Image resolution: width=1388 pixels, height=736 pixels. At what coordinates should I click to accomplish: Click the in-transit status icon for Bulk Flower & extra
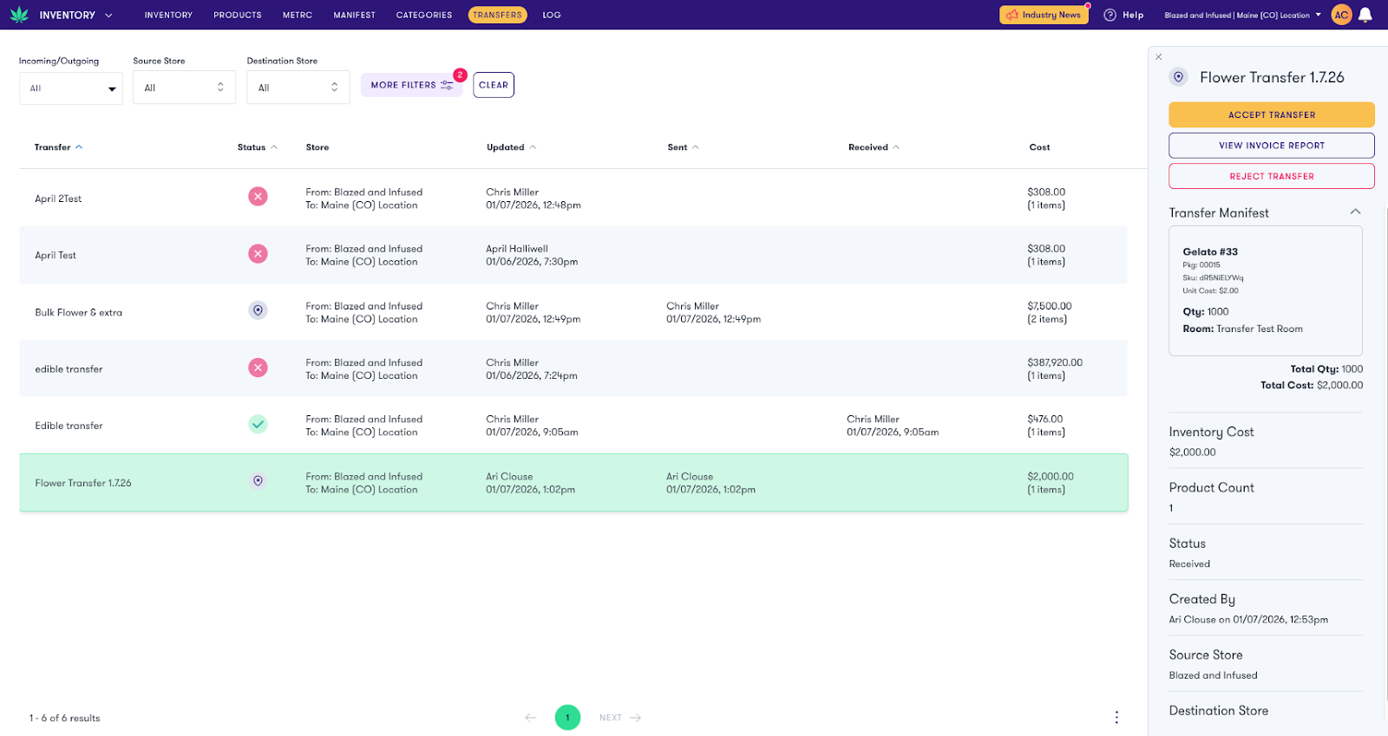(258, 310)
